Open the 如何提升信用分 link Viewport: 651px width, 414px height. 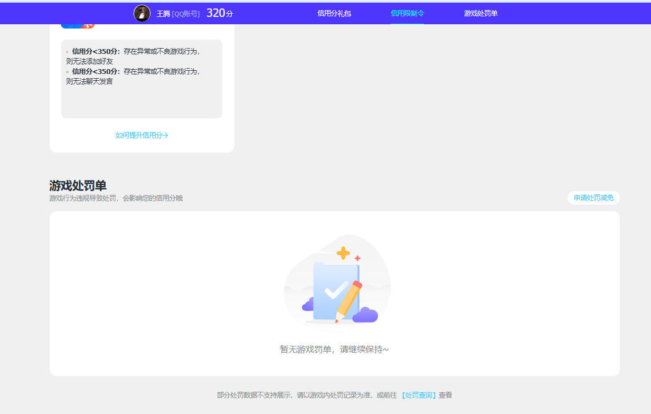tap(142, 135)
